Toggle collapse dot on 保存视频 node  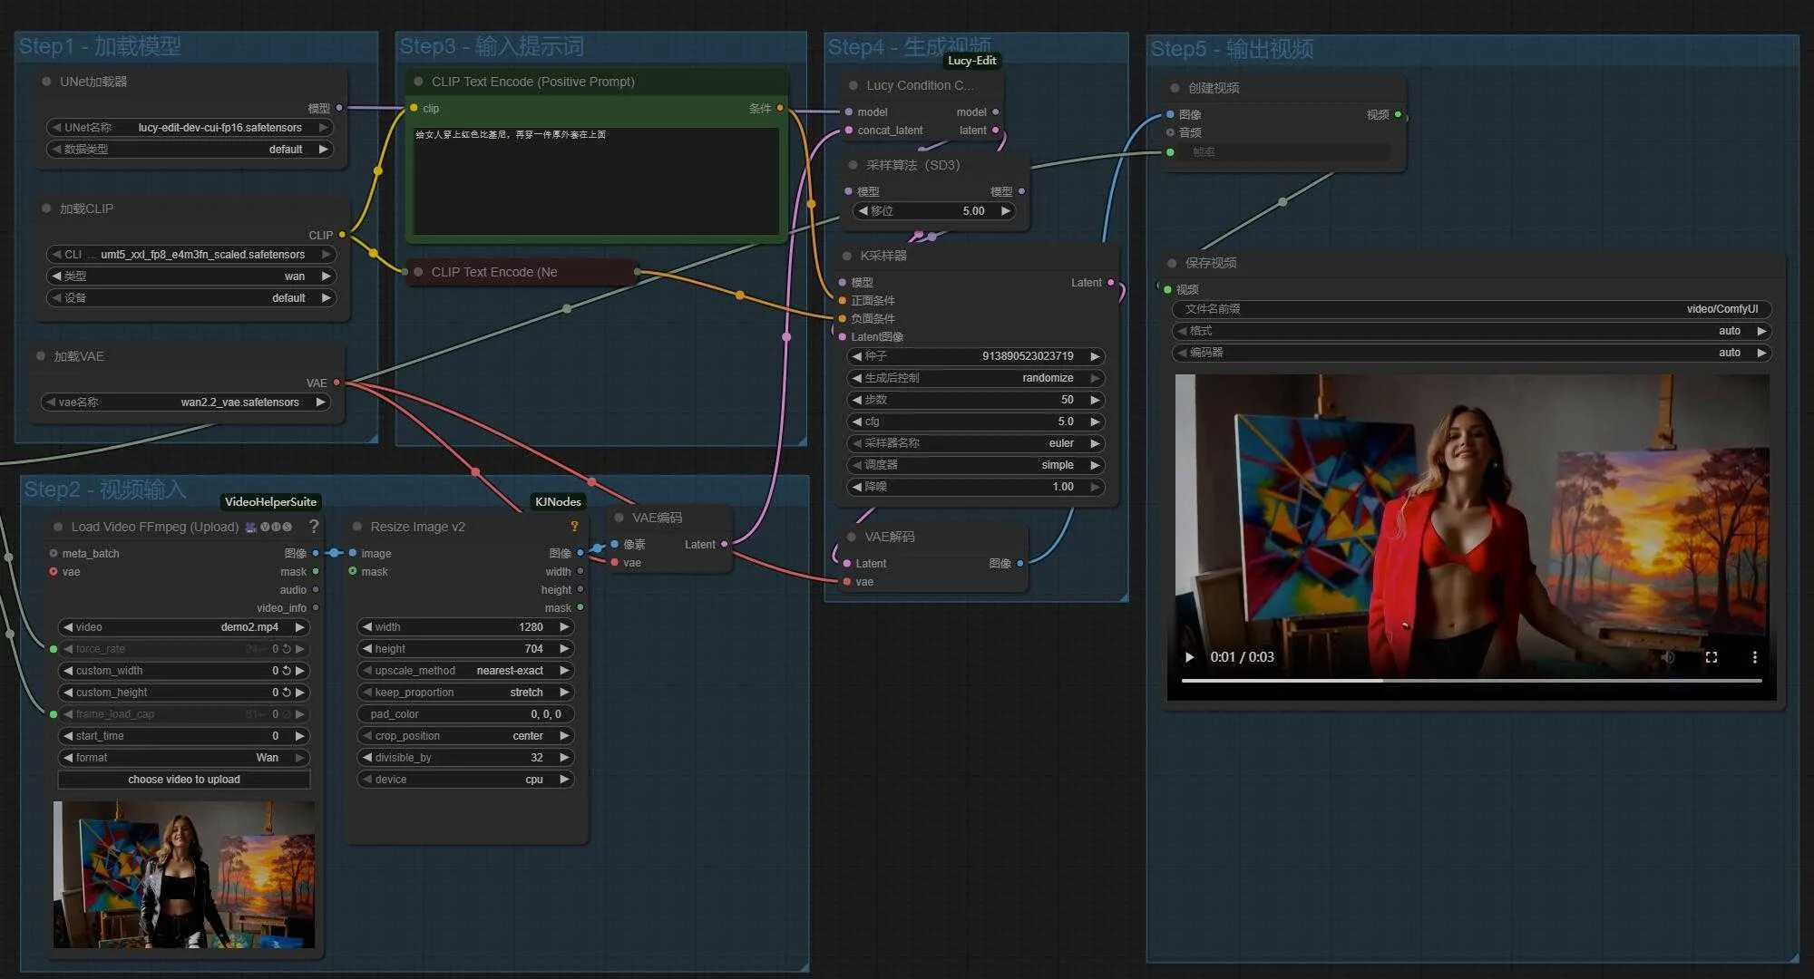click(1172, 263)
